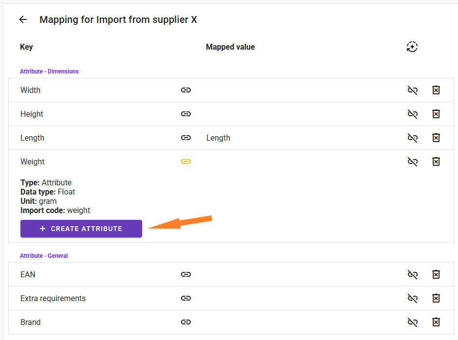Click the link icon in the Height row
Screen dimensions: 458x340
tap(186, 114)
